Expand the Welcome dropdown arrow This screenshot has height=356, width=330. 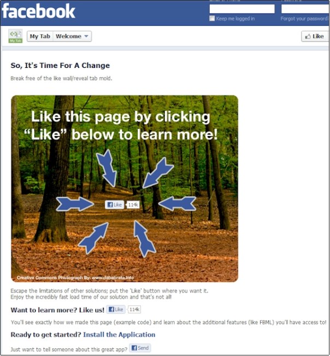tap(86, 36)
